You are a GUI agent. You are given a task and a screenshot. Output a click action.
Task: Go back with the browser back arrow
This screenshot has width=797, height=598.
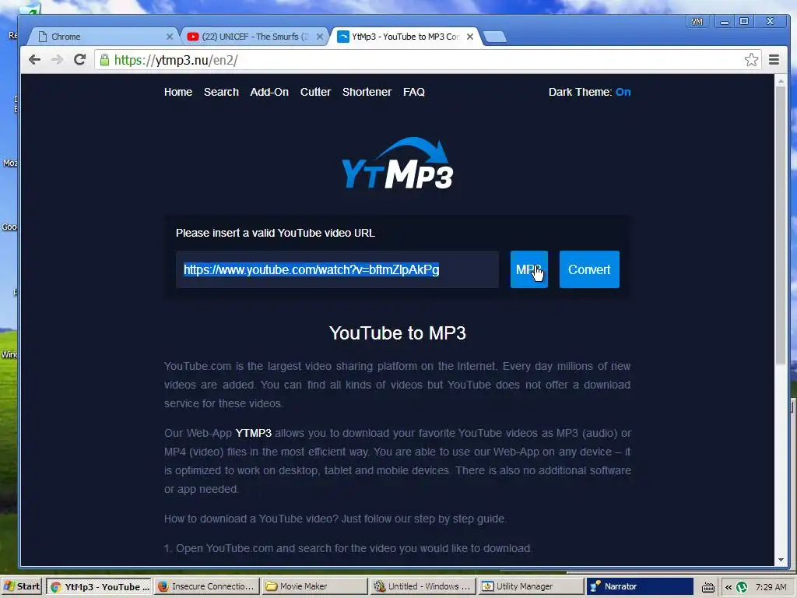coord(34,60)
